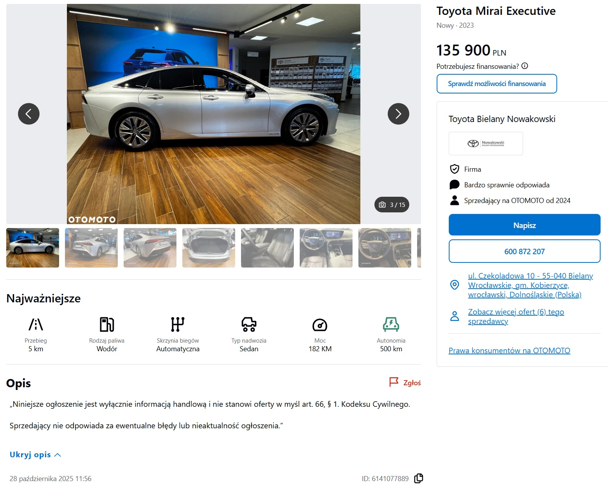Image resolution: width=608 pixels, height=494 pixels.
Task: Open the Czekoladowa 10 address link
Action: pos(530,285)
